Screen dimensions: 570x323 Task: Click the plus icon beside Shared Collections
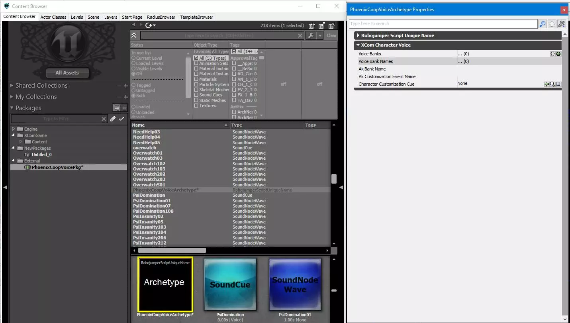(x=126, y=86)
